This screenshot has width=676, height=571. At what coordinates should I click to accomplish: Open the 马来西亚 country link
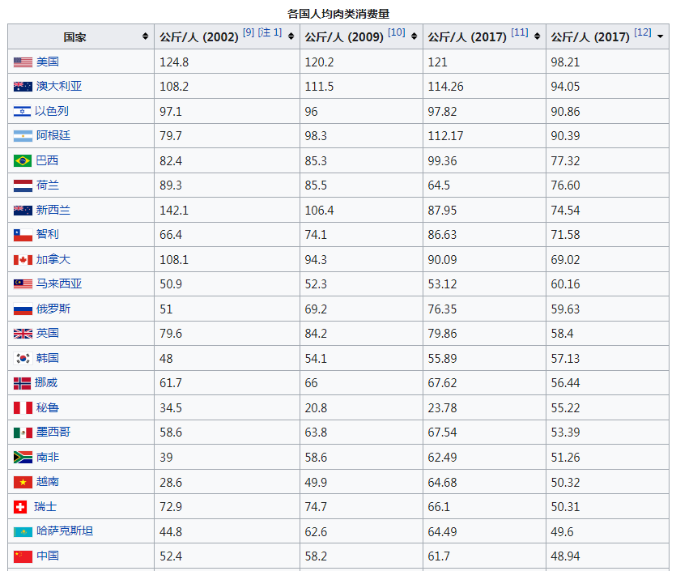59,283
